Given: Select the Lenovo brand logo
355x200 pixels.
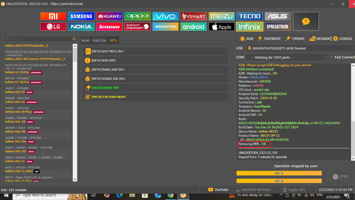Looking at the screenshot, I should (x=109, y=27).
